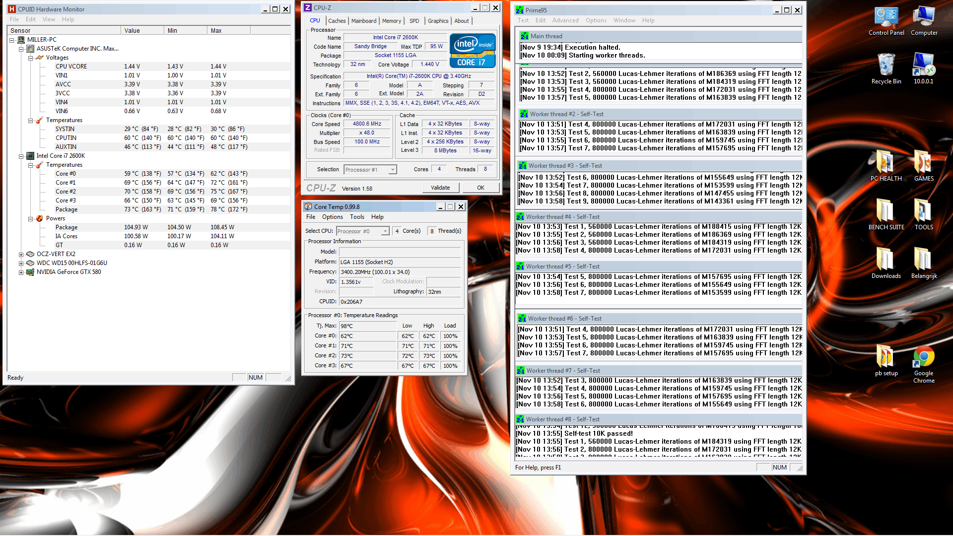Switch to the About tab in CPU-Z
The image size is (953, 536).
462,21
